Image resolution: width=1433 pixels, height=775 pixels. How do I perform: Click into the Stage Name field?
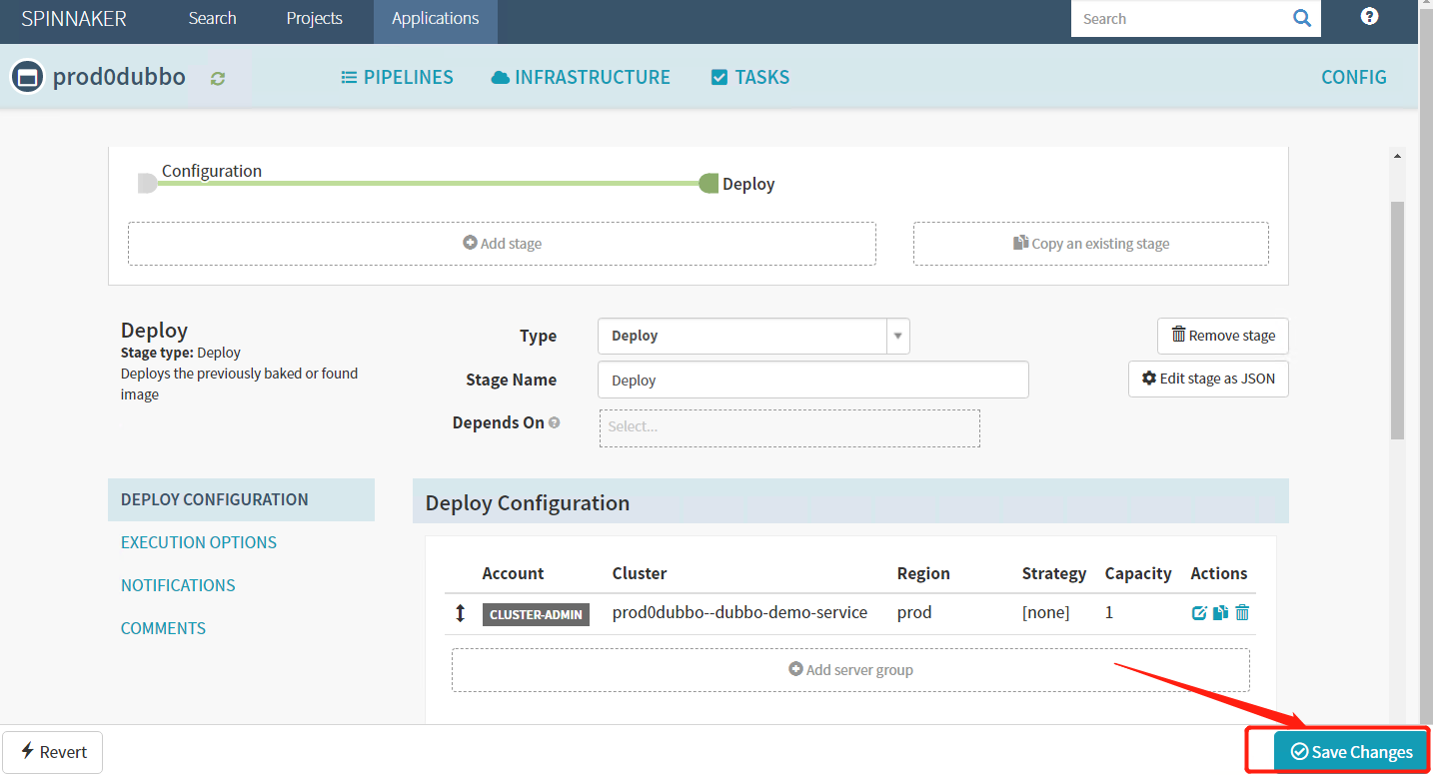coord(812,381)
